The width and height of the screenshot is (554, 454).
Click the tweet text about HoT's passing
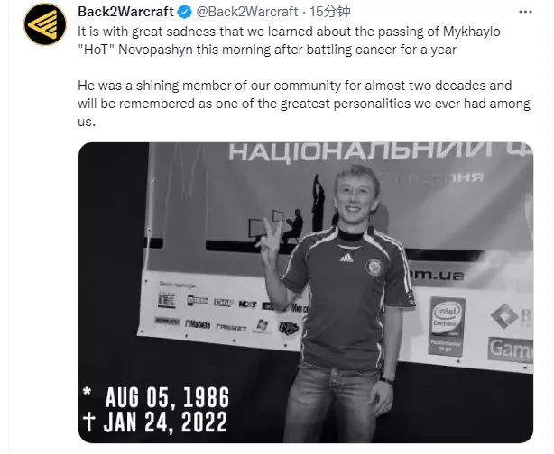289,41
